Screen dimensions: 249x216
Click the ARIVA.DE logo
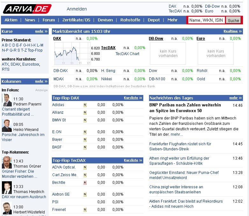pos(27,9)
